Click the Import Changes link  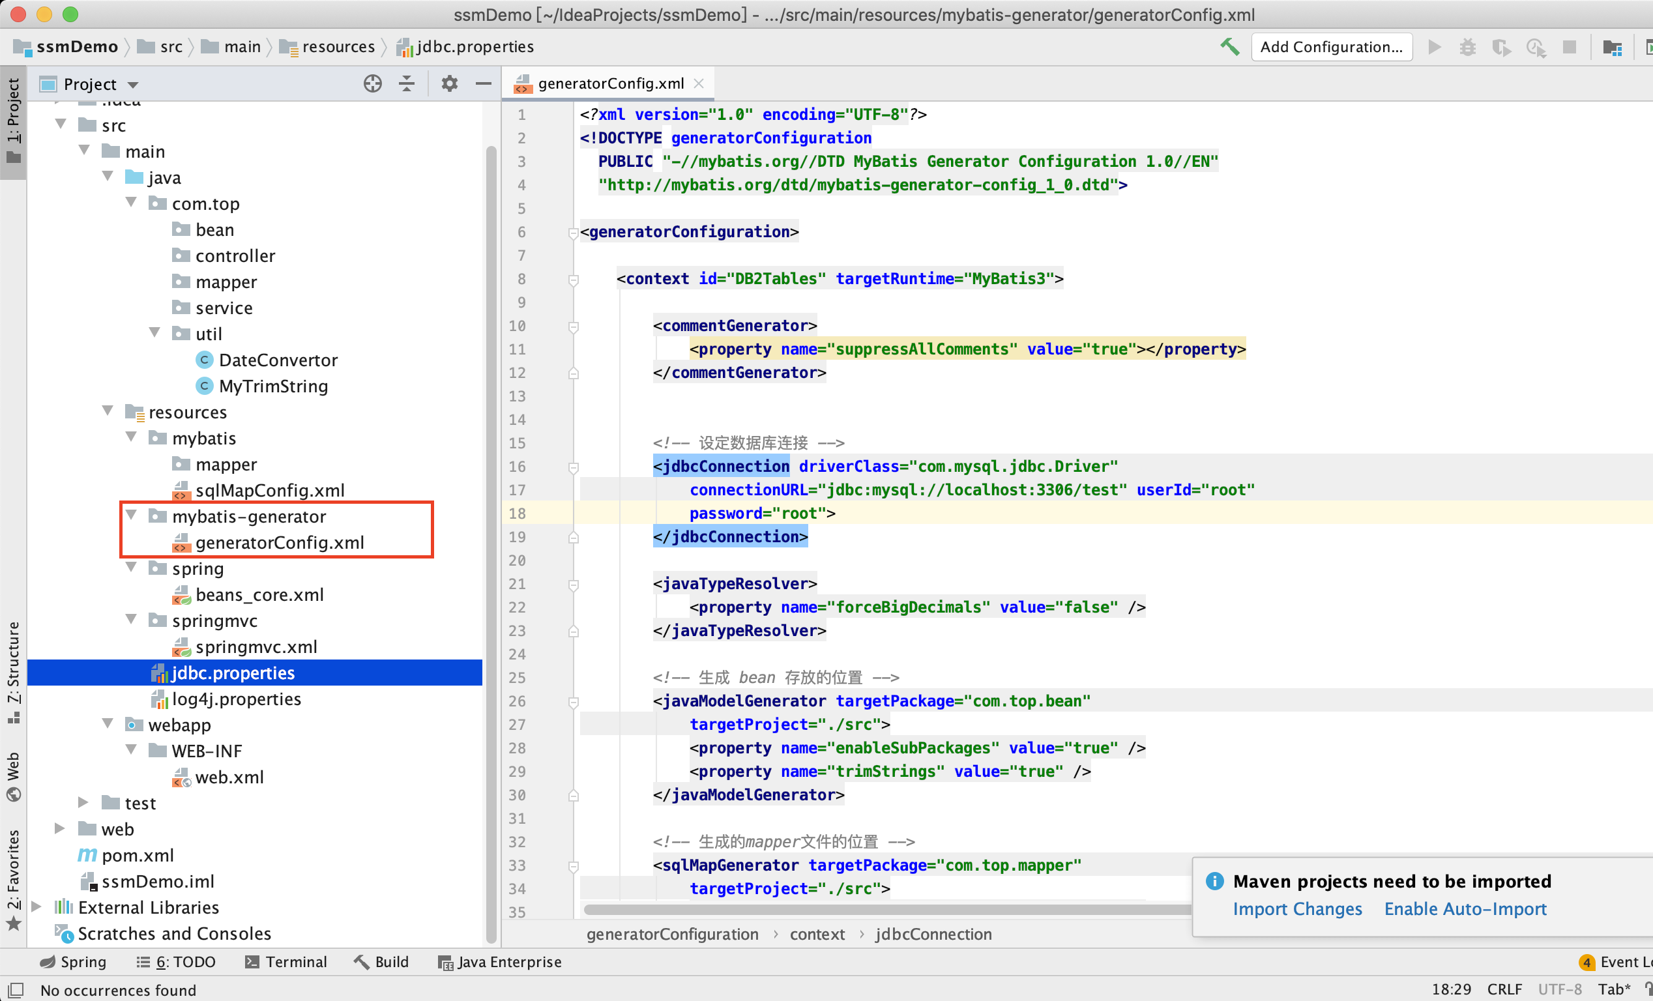1296,908
